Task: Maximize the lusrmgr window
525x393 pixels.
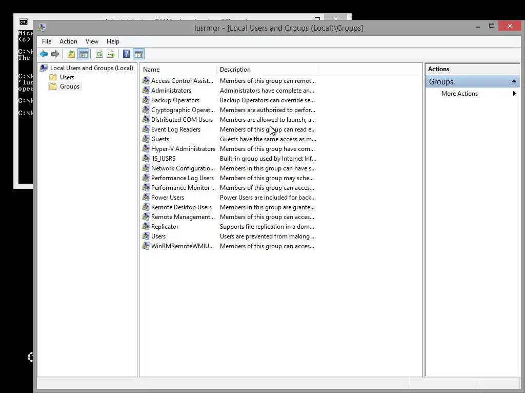Action: (492, 26)
